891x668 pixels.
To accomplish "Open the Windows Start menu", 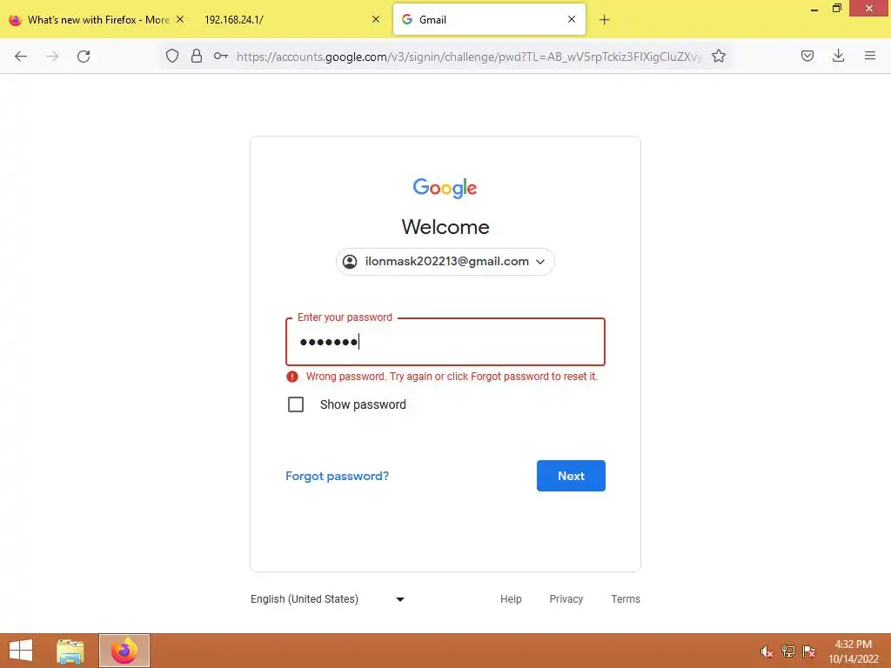I will point(21,651).
